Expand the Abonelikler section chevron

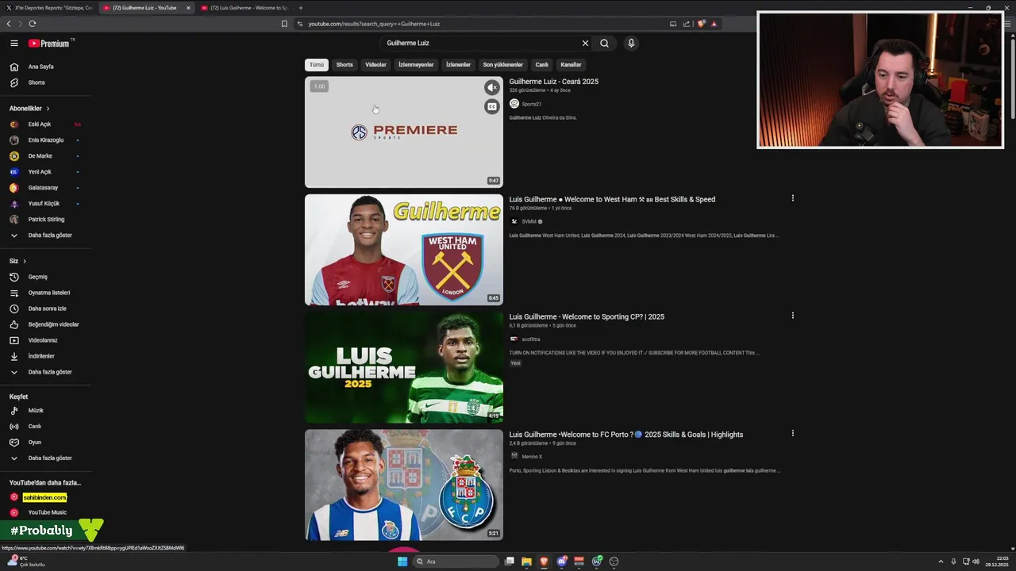[48, 109]
